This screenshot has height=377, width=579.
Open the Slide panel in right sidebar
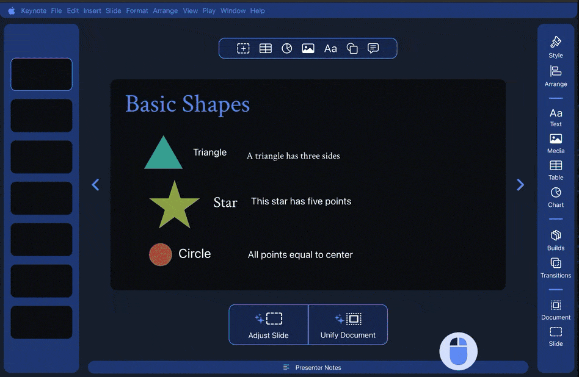coord(556,337)
